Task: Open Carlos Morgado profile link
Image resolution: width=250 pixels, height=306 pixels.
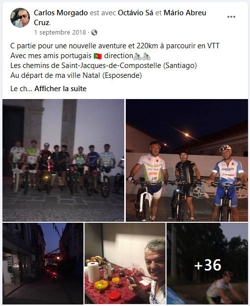Action: coord(61,13)
